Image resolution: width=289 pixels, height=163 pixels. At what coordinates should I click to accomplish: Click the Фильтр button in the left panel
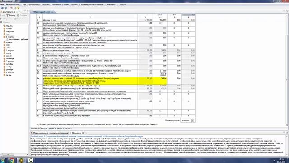(x=11, y=15)
